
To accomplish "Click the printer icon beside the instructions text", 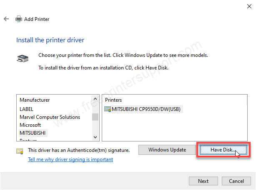I will coord(22,59).
